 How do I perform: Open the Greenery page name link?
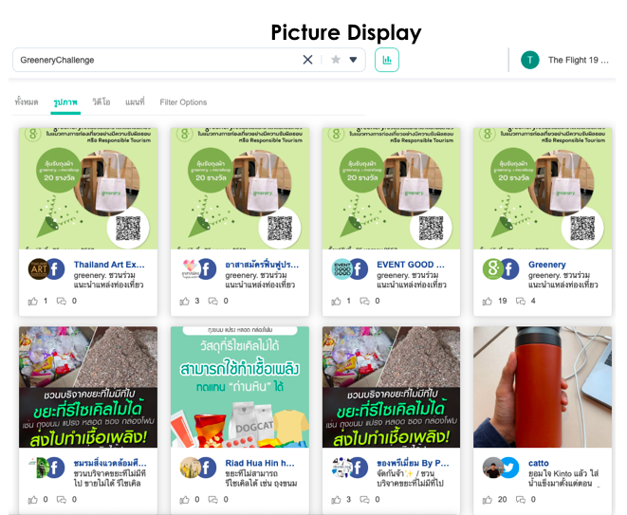point(547,265)
